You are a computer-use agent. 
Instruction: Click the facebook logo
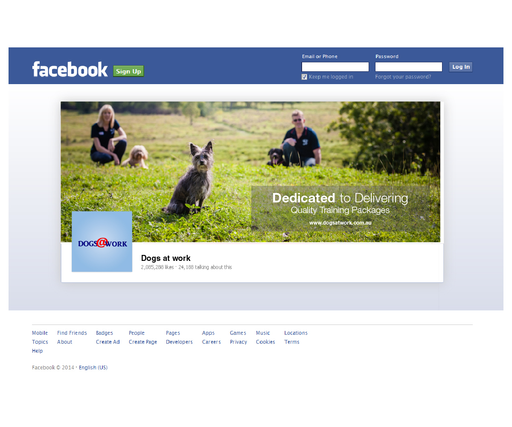click(70, 69)
